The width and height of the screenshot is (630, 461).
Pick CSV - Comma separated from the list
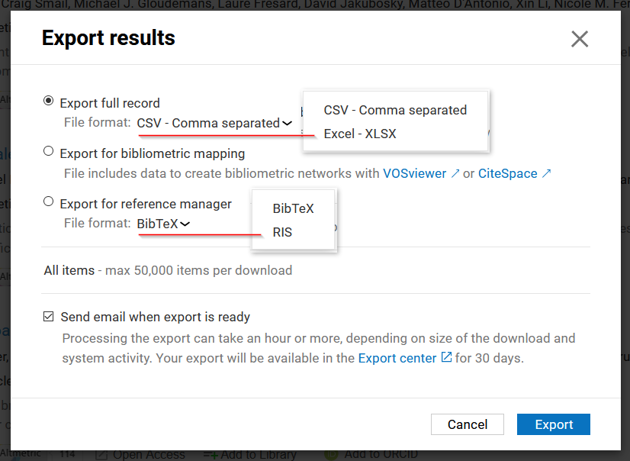395,110
